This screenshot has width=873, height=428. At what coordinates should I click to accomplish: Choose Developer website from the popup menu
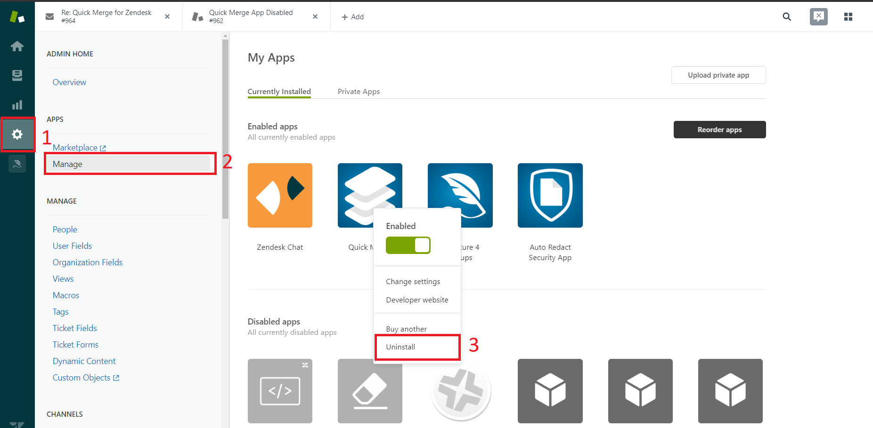click(x=417, y=300)
